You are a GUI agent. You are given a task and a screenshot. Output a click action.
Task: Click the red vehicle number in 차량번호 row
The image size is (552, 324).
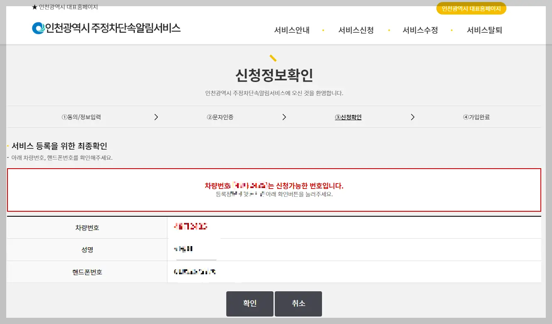tap(190, 227)
